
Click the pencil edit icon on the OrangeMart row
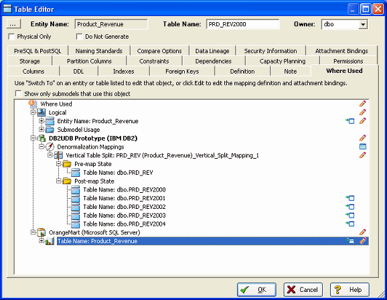[x=363, y=232]
